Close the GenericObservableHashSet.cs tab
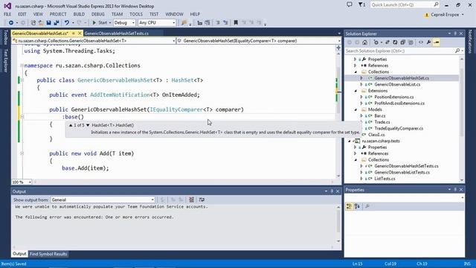This screenshot has height=268, width=476. pyautogui.click(x=80, y=33)
